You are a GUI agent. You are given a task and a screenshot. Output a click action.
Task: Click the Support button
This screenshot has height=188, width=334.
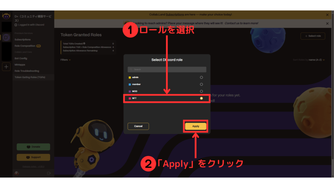tap(34, 157)
